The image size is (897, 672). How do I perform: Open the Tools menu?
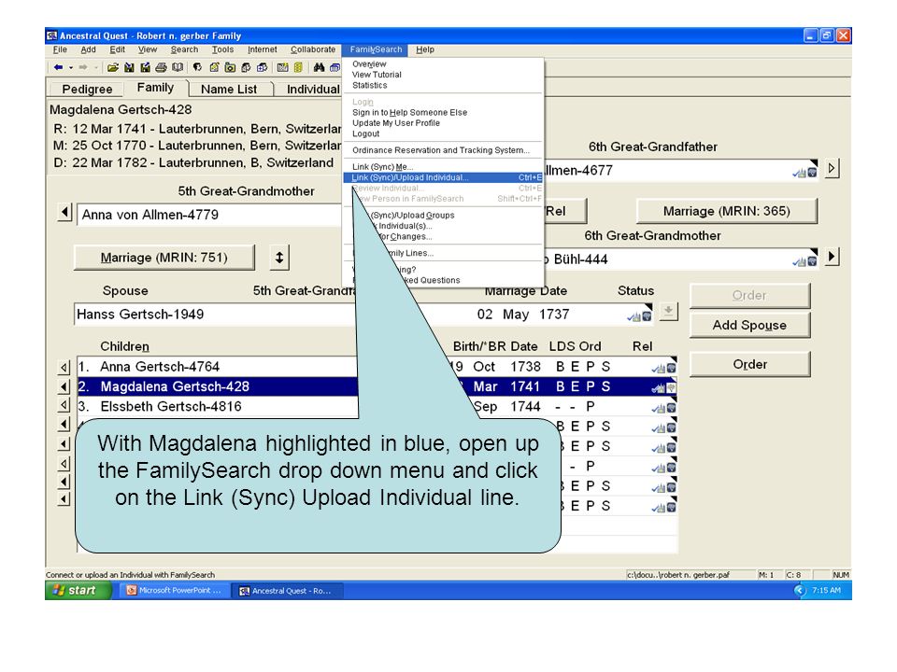point(222,49)
